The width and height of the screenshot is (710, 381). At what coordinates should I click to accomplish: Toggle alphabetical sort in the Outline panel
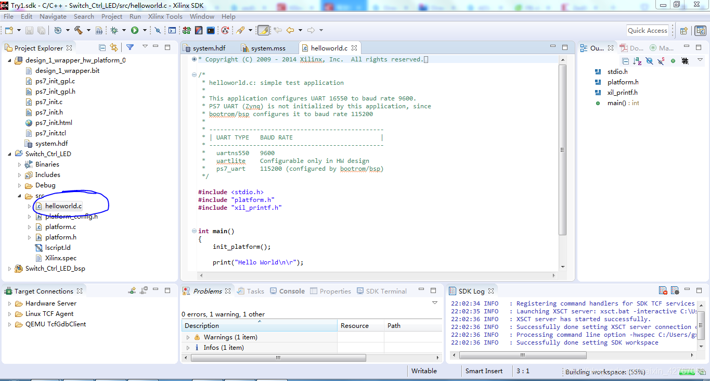(637, 61)
